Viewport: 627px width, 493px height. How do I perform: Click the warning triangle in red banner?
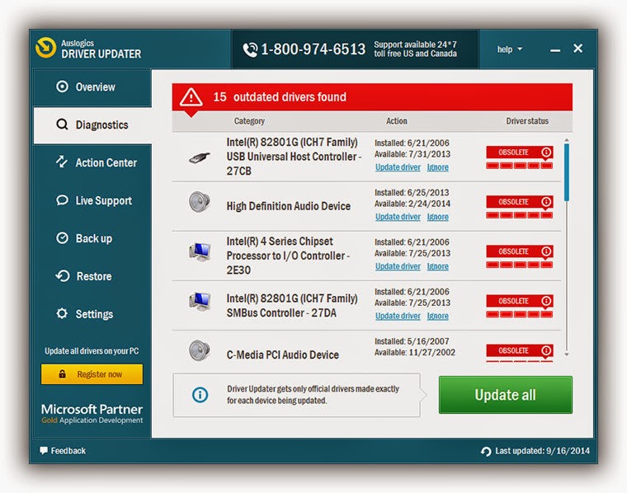(191, 96)
